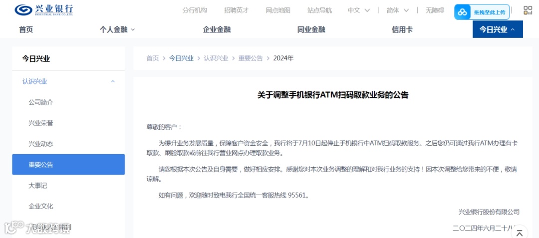Click the 尊敬的客户 salutation text

(x=164, y=127)
